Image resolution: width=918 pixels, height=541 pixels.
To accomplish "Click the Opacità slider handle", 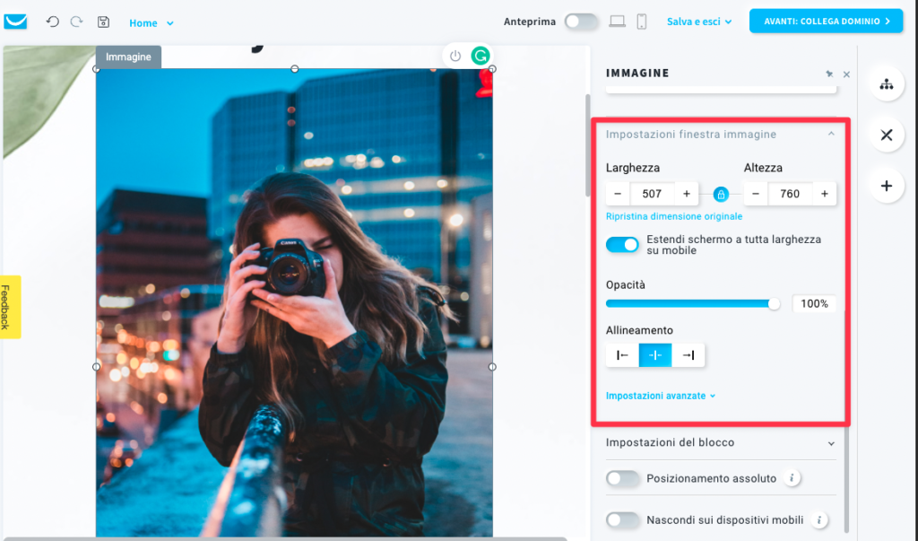I will coord(774,303).
